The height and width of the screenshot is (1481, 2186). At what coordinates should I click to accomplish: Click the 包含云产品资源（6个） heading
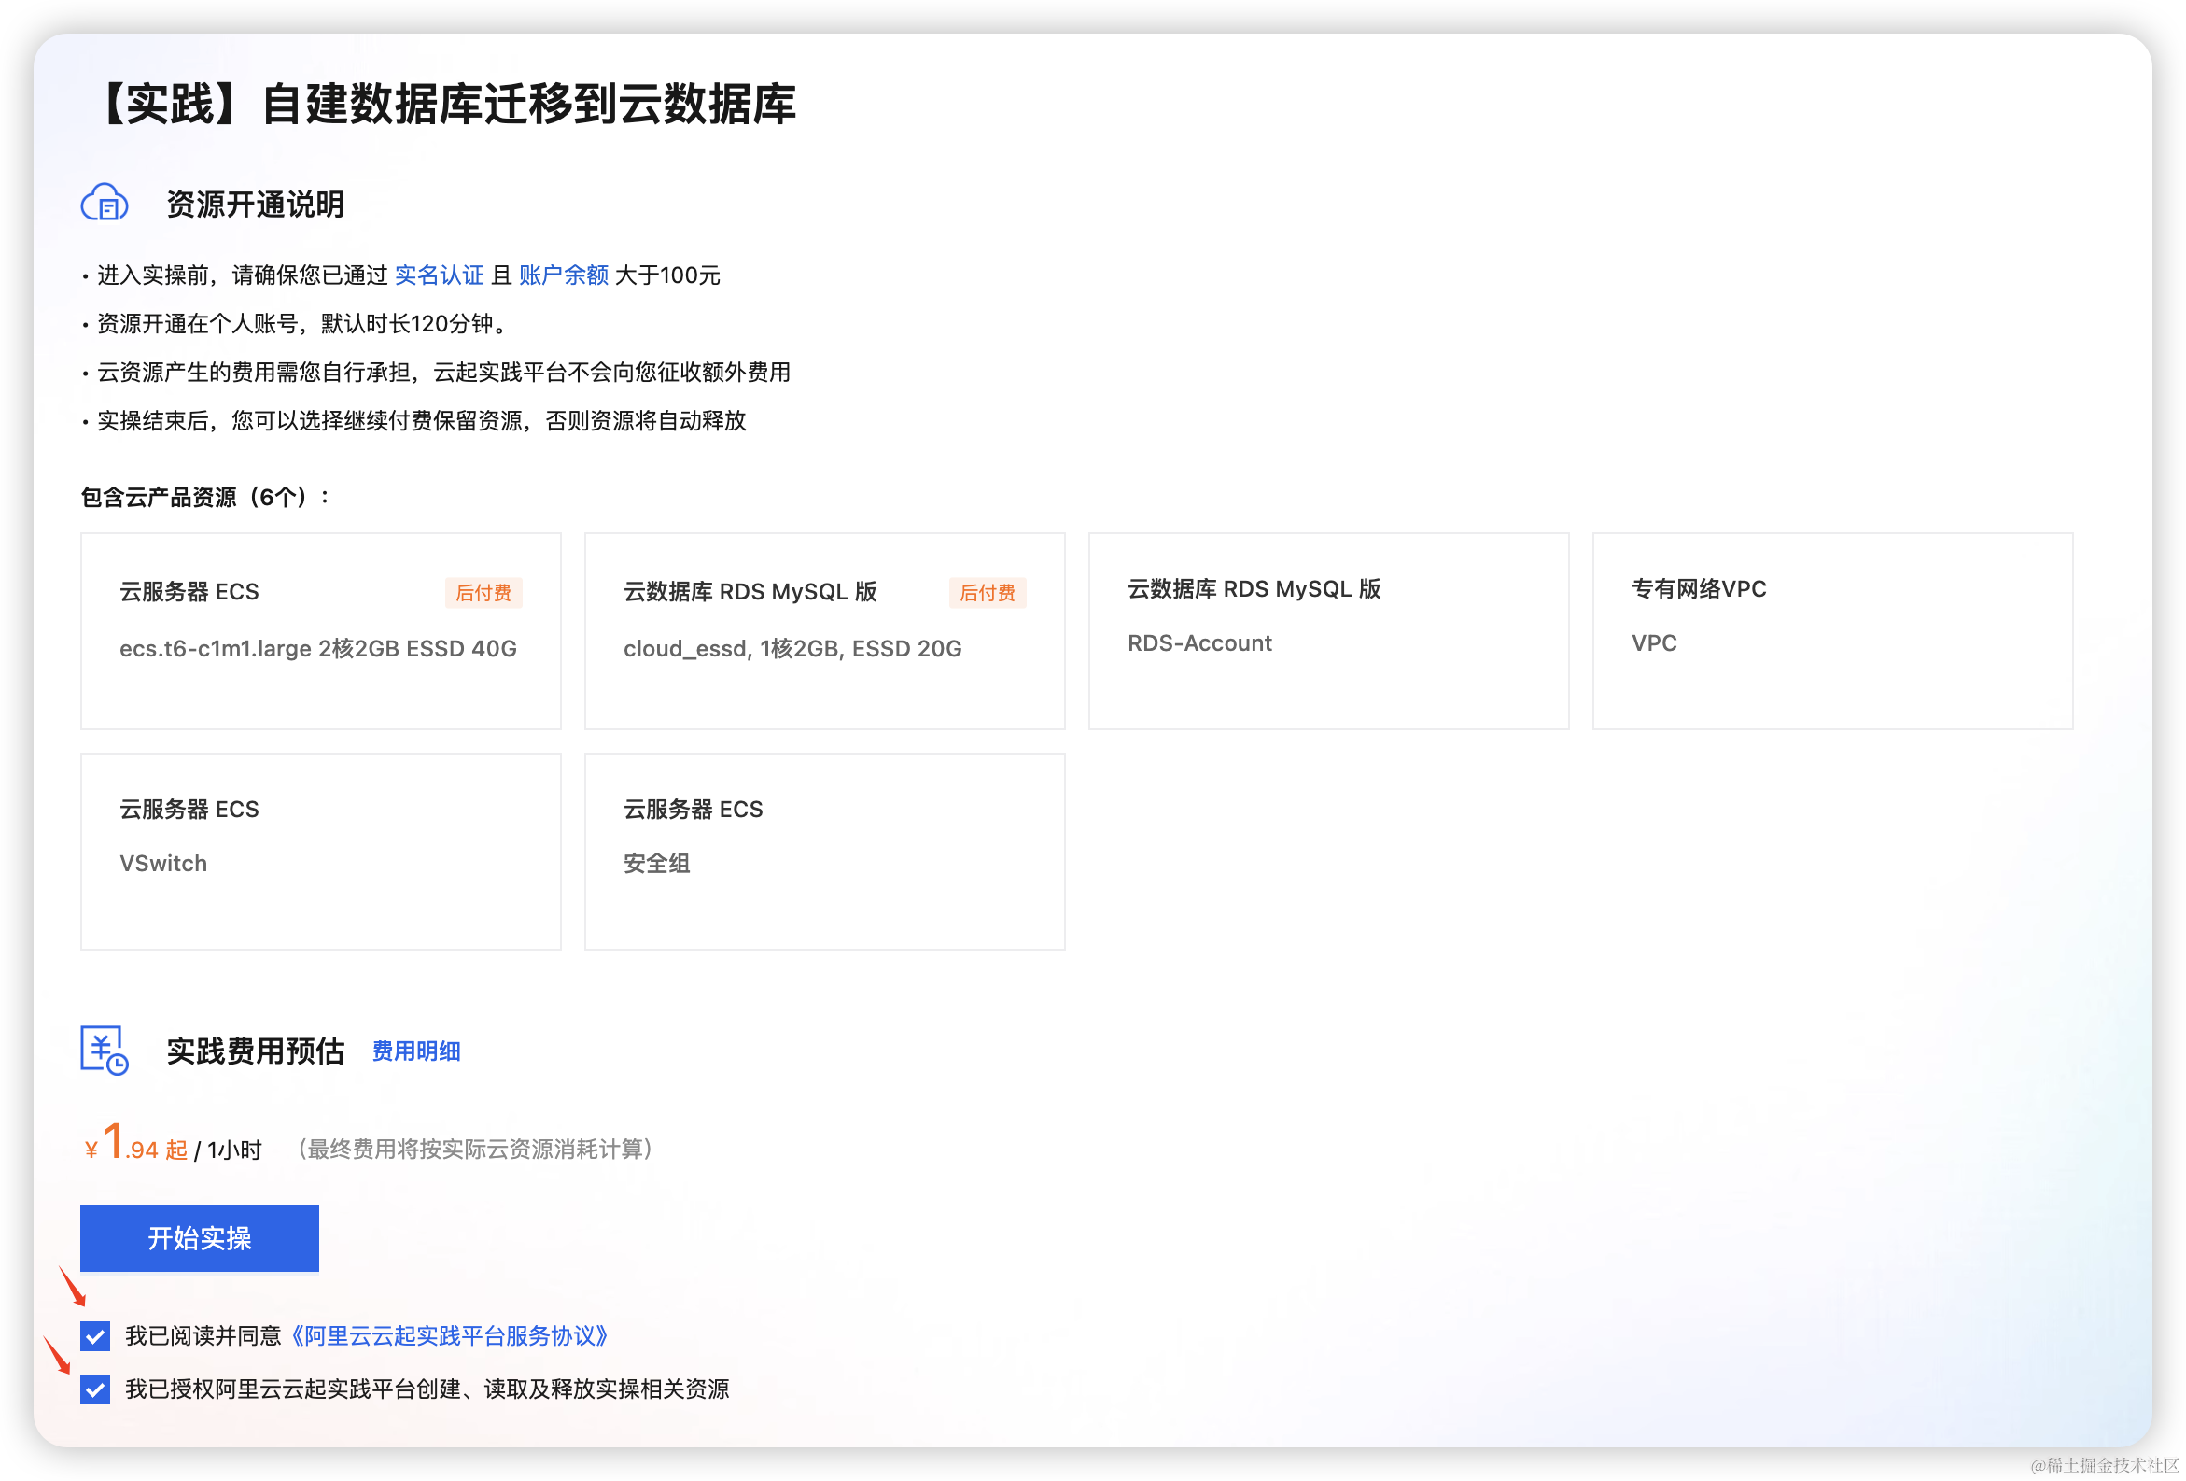[205, 497]
